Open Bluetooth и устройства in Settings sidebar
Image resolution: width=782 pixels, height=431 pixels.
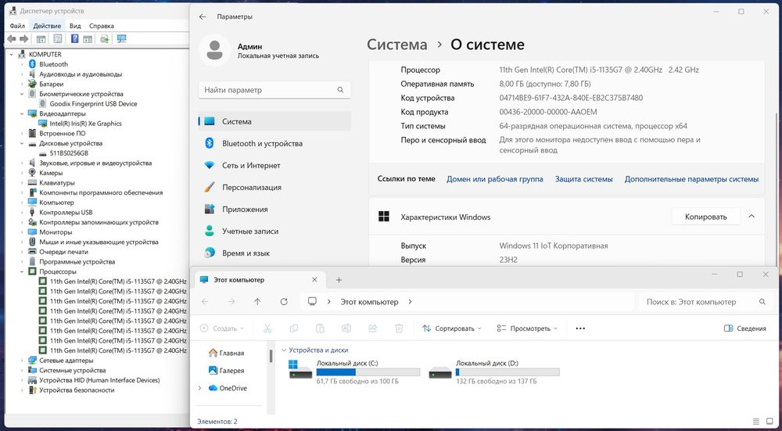(274, 143)
